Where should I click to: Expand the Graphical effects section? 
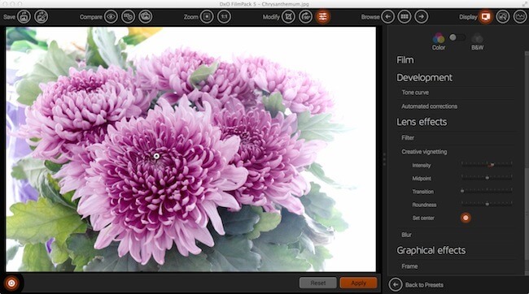tap(431, 251)
